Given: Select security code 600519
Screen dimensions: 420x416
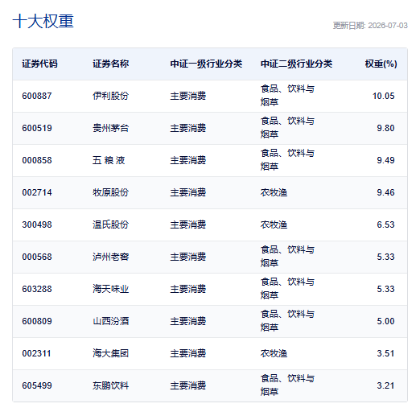Looking at the screenshot, I should [37, 128].
